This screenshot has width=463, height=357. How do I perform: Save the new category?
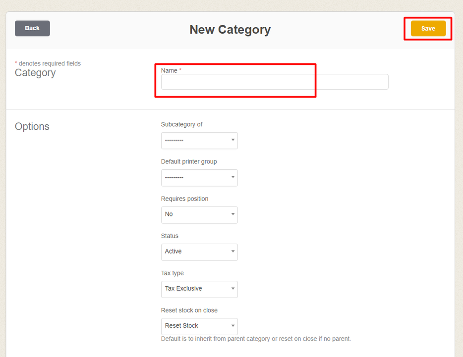428,28
